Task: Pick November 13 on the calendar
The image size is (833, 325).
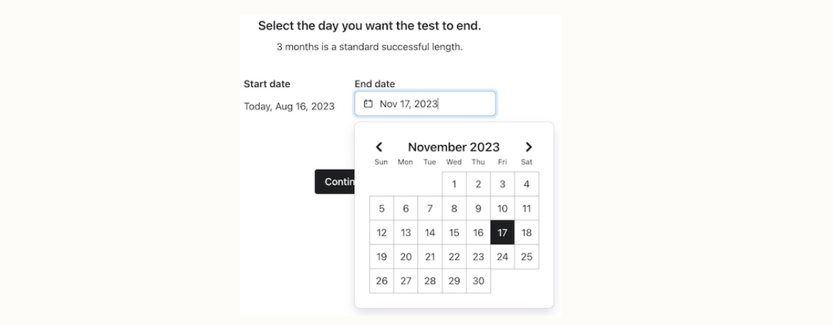Action: coord(406,233)
